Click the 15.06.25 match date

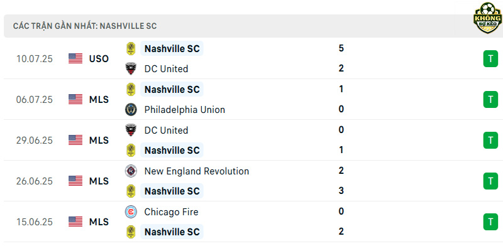point(35,222)
